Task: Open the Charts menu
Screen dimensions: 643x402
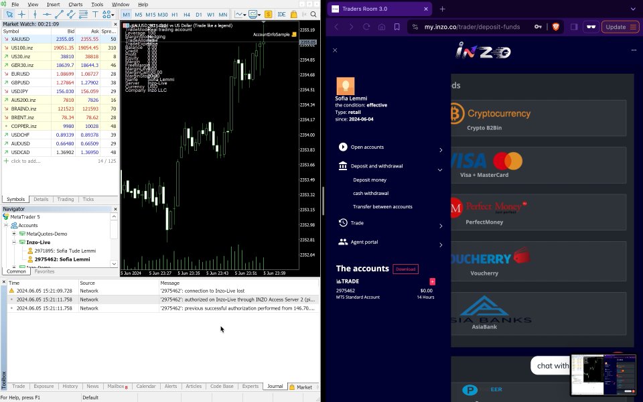Action: pos(76,5)
